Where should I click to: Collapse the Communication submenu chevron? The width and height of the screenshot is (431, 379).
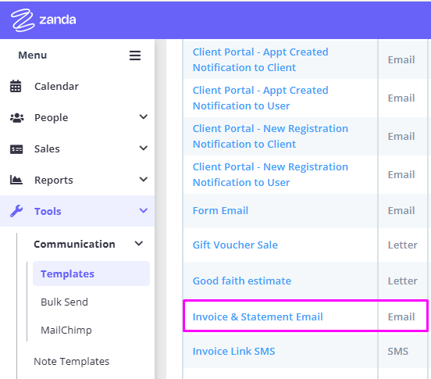point(139,243)
